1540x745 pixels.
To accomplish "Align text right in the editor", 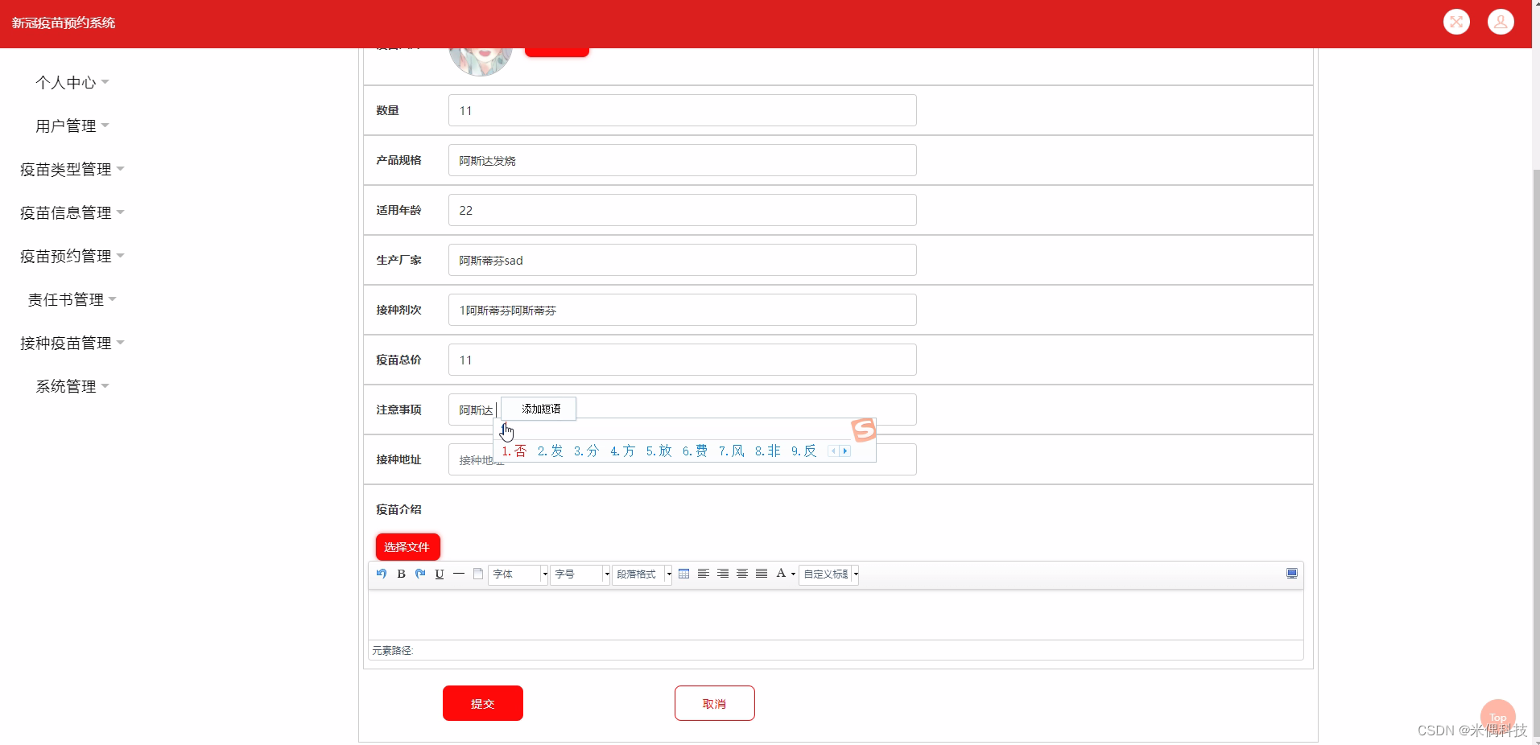I will coord(723,574).
